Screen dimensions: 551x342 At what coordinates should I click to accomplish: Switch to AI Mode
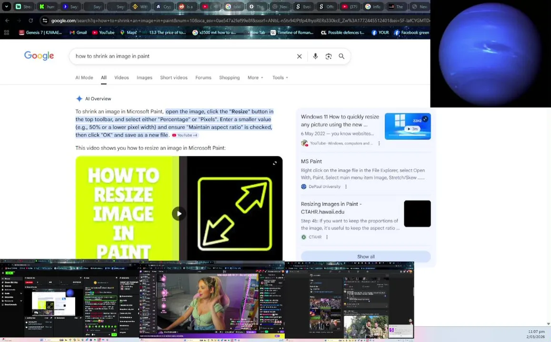tap(84, 77)
